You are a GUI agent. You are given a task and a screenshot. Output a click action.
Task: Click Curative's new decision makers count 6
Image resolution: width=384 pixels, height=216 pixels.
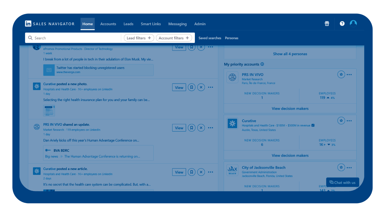[x=262, y=145]
